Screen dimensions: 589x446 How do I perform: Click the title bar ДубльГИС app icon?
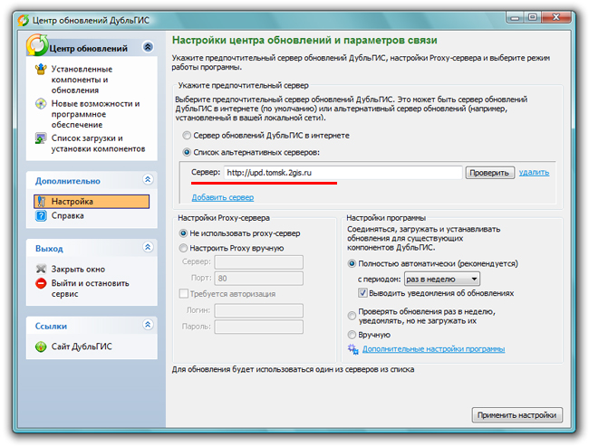[23, 20]
